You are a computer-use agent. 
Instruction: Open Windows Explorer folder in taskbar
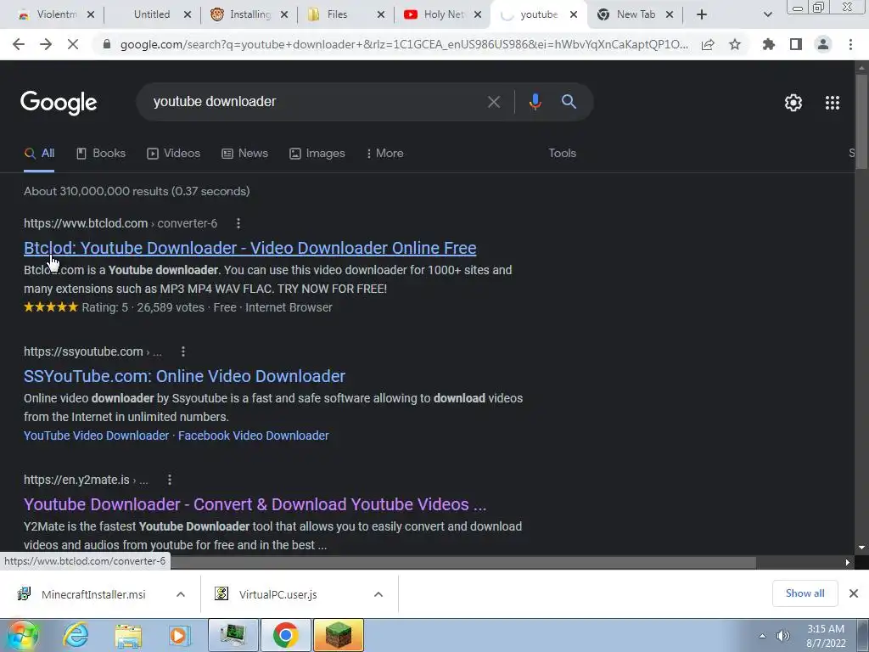click(x=128, y=636)
